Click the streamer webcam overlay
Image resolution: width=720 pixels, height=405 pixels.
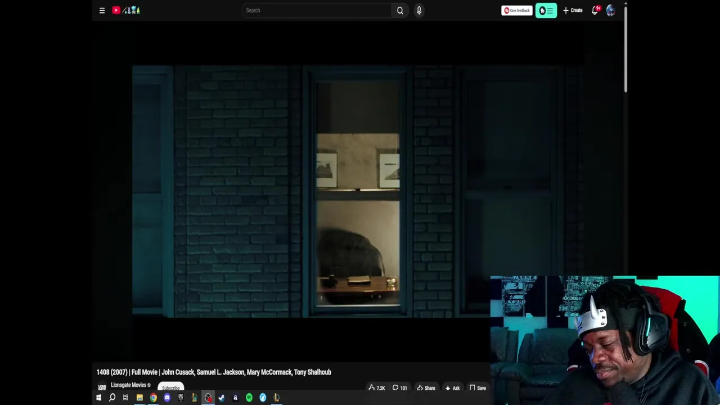pos(605,340)
